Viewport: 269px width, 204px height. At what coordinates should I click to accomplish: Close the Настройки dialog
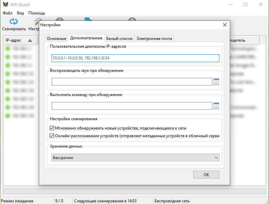click(224, 25)
